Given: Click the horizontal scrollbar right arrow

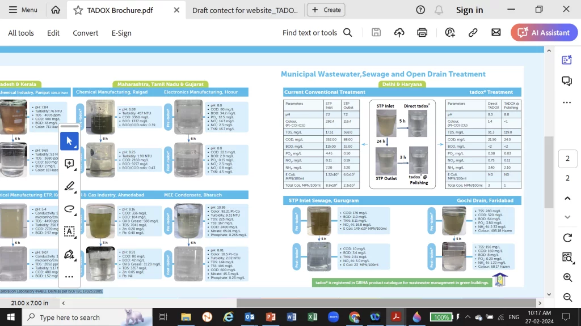Looking at the screenshot, I should 540,303.
